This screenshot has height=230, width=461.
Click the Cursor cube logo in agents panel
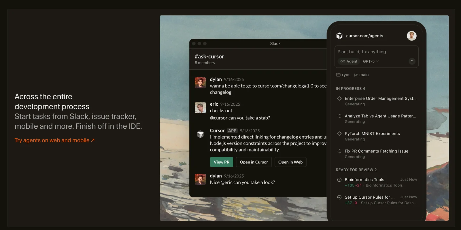(x=339, y=36)
